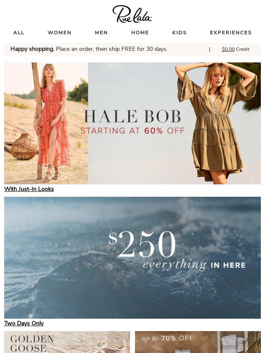
Task: Select the KIDS navigation item
Action: coord(180,33)
